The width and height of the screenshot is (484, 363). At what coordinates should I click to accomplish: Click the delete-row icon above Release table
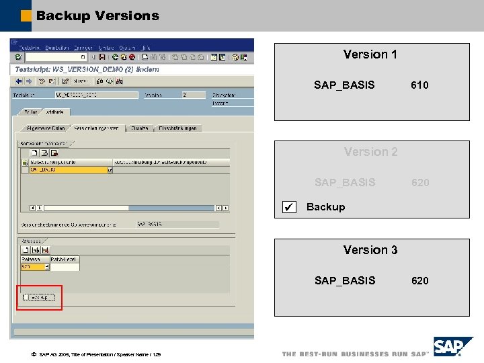[x=46, y=249]
